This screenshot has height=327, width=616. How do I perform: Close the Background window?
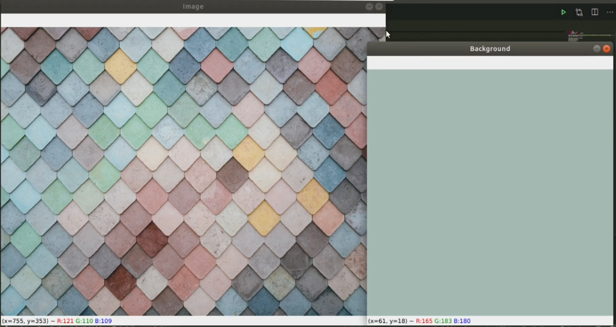[x=607, y=49]
